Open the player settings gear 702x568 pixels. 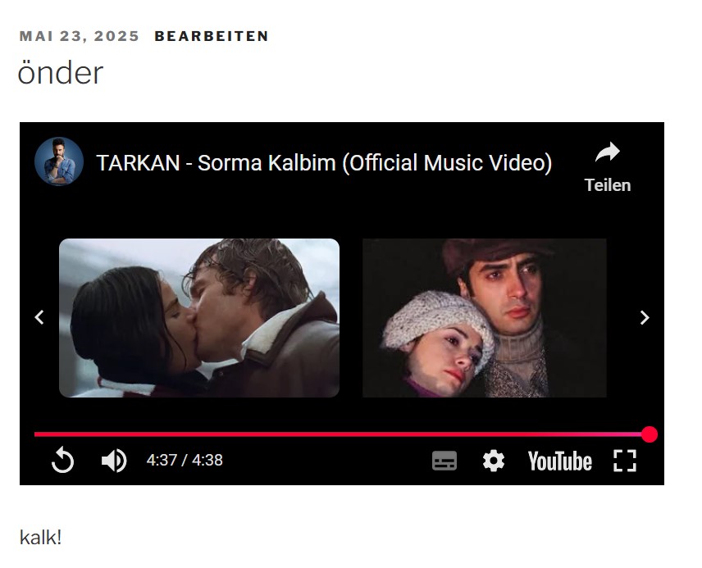tap(494, 461)
